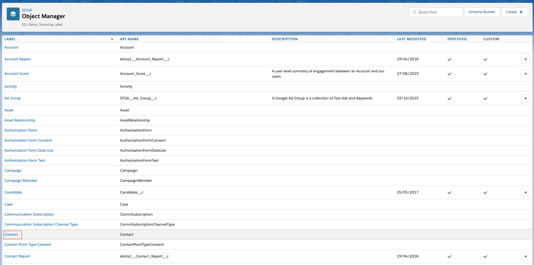Open the Account Score row action menu
The height and width of the screenshot is (265, 534).
tap(525, 74)
